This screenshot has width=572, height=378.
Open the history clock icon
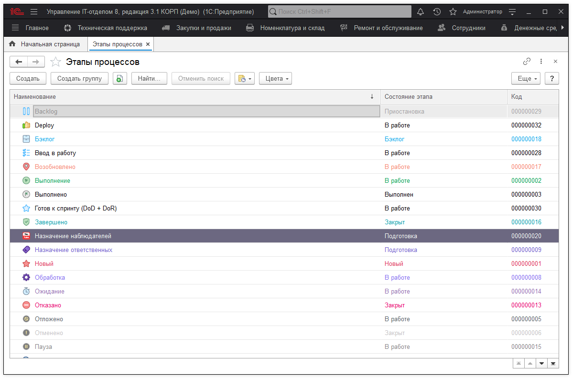coord(437,11)
